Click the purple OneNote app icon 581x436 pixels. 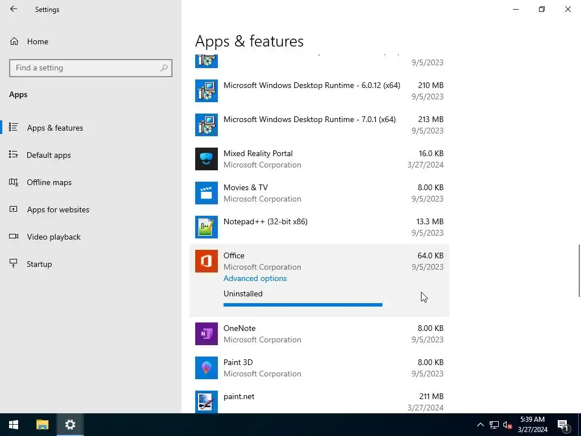click(x=207, y=334)
